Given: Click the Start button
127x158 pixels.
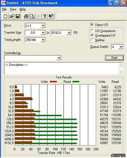Looking at the screenshot, I should pos(114,58).
